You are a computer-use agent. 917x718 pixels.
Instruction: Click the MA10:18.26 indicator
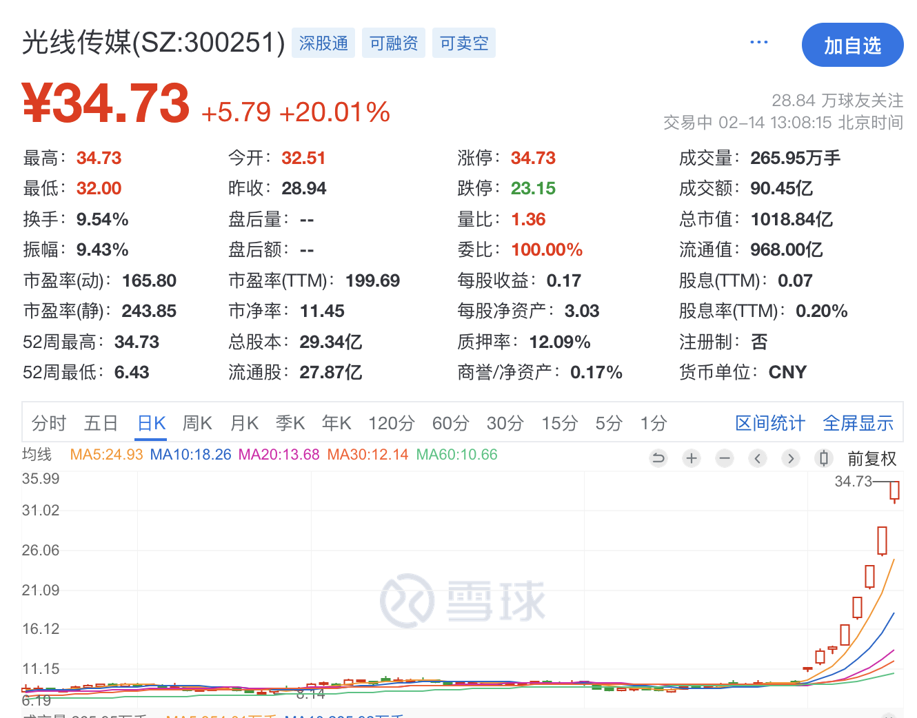click(190, 455)
